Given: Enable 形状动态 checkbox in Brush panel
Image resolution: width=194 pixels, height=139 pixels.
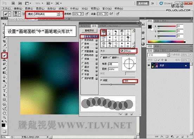Looking at the screenshot, I should click(83, 40).
